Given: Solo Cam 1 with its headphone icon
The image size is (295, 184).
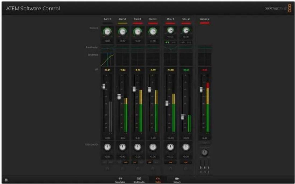Looking at the screenshot, I should (107, 169).
